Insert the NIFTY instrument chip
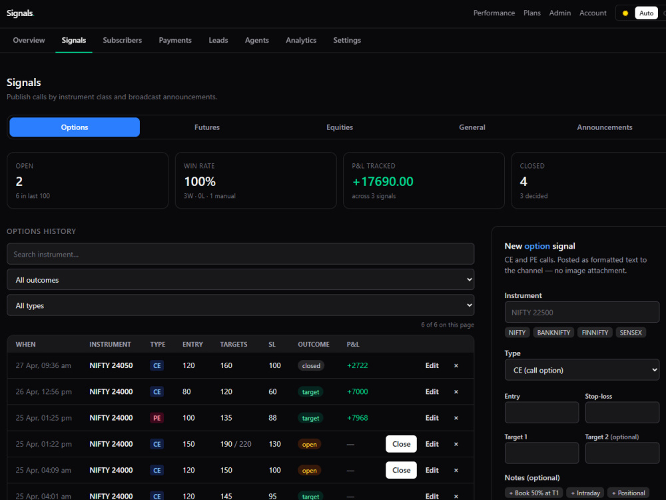Image resolution: width=666 pixels, height=500 pixels. click(x=517, y=333)
